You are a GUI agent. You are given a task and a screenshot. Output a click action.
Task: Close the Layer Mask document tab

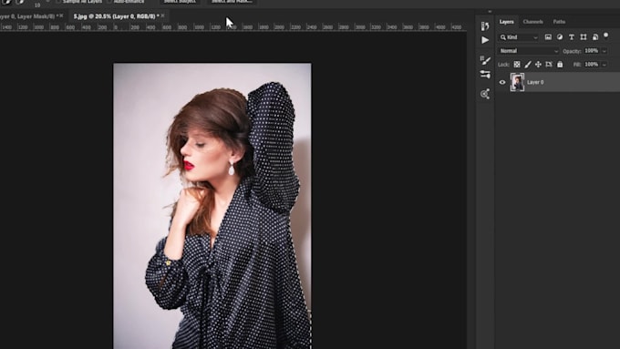click(x=61, y=15)
